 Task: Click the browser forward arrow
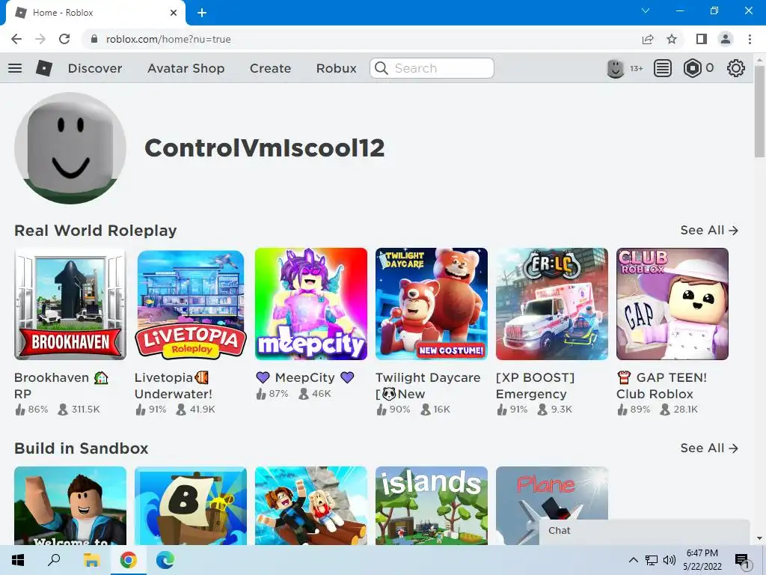tap(40, 39)
